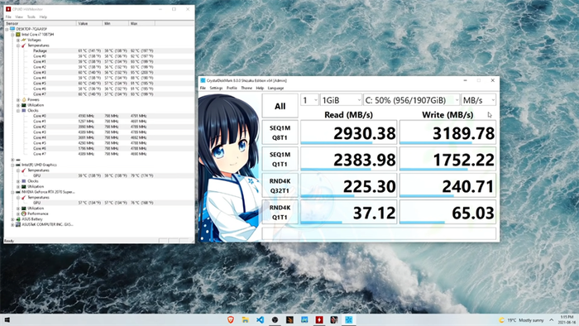Open the Theme menu in CrystalDiskMark
The width and height of the screenshot is (579, 326).
pyautogui.click(x=246, y=88)
